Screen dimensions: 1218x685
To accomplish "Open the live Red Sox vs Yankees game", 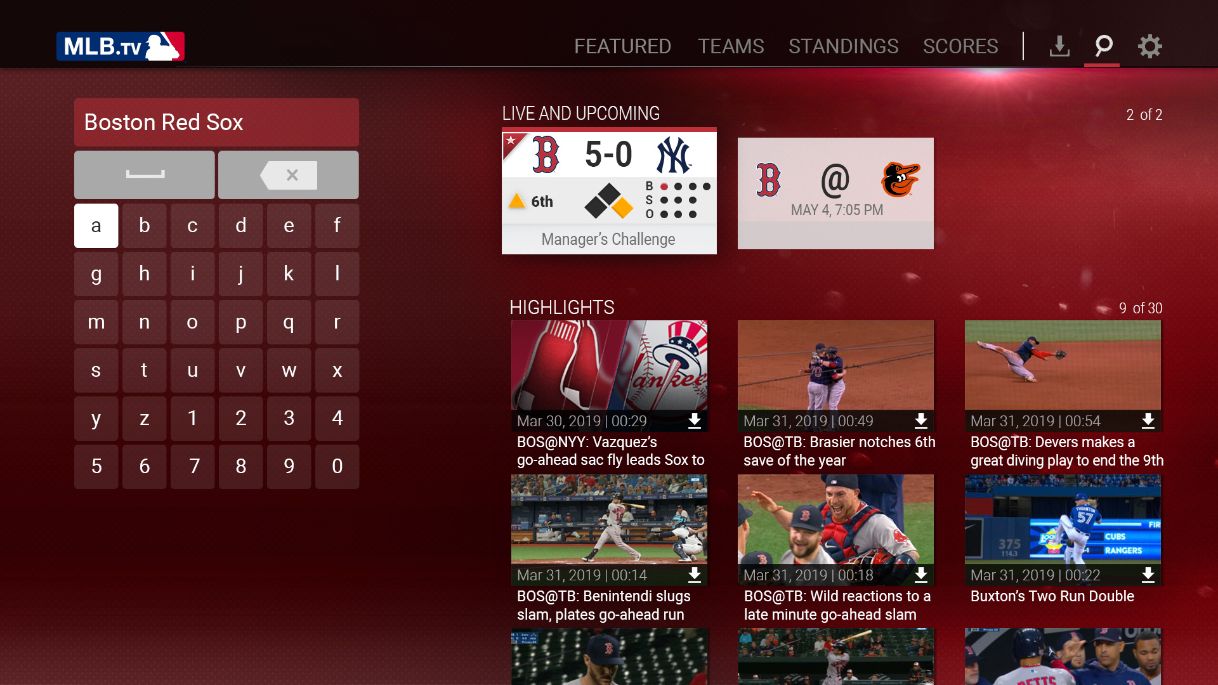I will point(609,191).
